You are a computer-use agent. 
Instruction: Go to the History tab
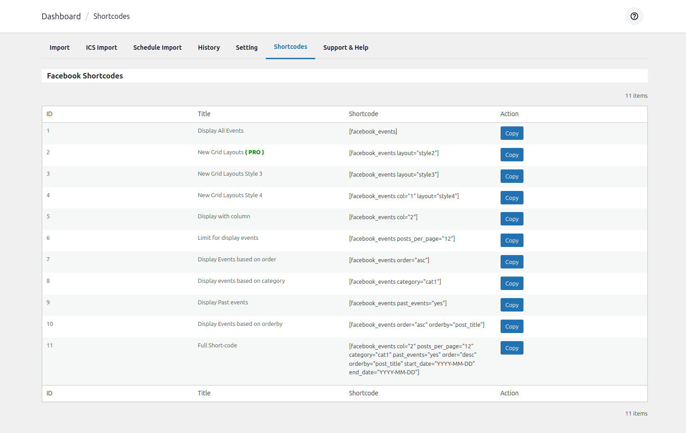(x=209, y=48)
